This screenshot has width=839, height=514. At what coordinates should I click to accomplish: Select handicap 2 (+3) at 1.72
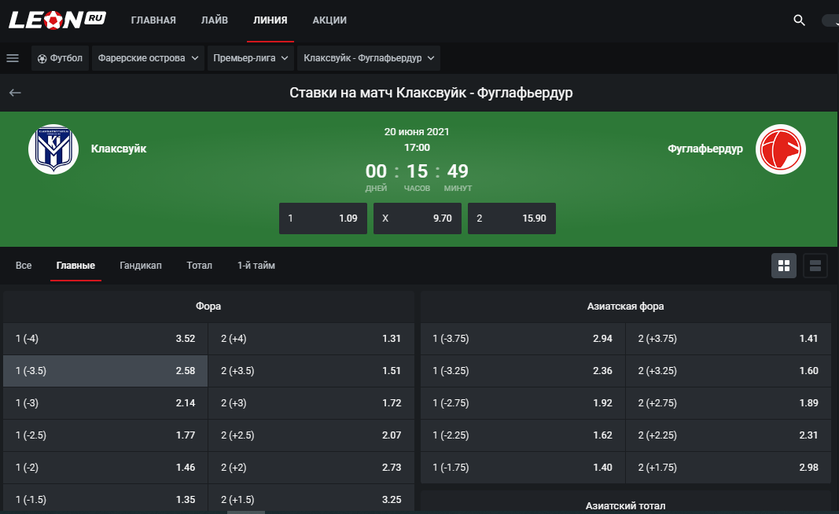pos(311,402)
